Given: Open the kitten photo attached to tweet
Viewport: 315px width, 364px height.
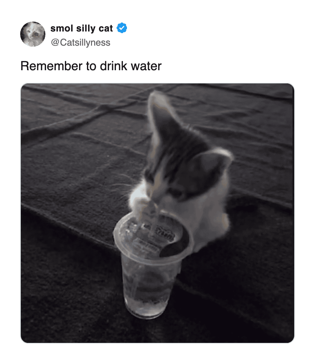Looking at the screenshot, I should [x=157, y=213].
